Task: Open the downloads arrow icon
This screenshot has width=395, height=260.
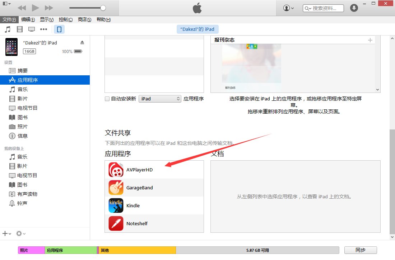Action: 354,8
